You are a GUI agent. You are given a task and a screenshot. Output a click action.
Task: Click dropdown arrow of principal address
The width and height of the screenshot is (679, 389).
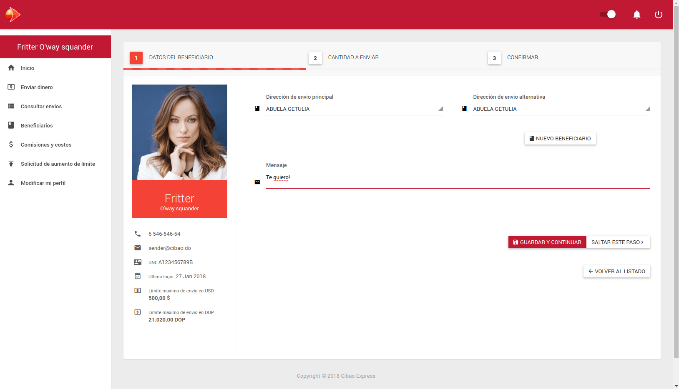(x=440, y=109)
